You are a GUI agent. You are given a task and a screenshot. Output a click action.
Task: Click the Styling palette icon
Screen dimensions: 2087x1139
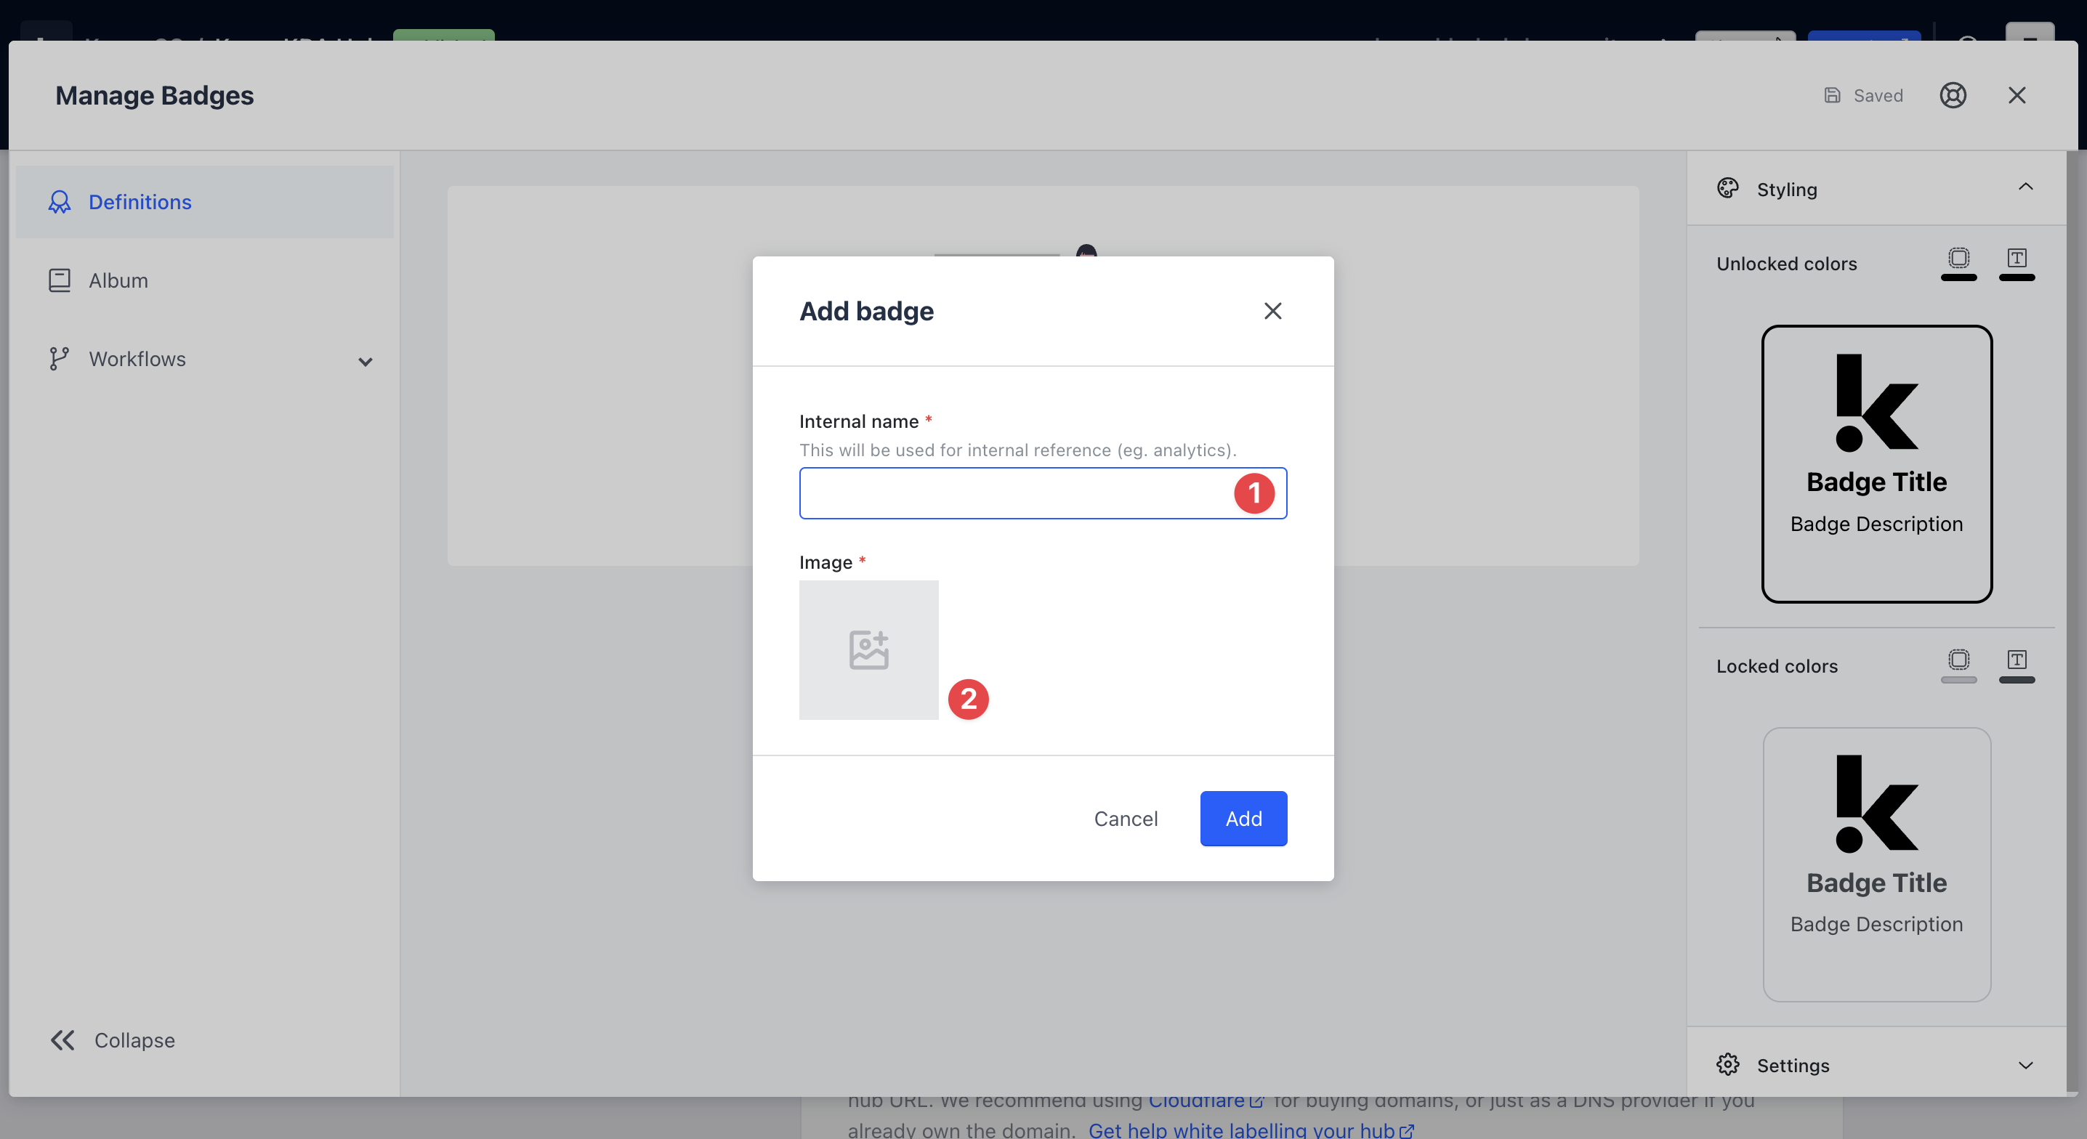pos(1727,189)
